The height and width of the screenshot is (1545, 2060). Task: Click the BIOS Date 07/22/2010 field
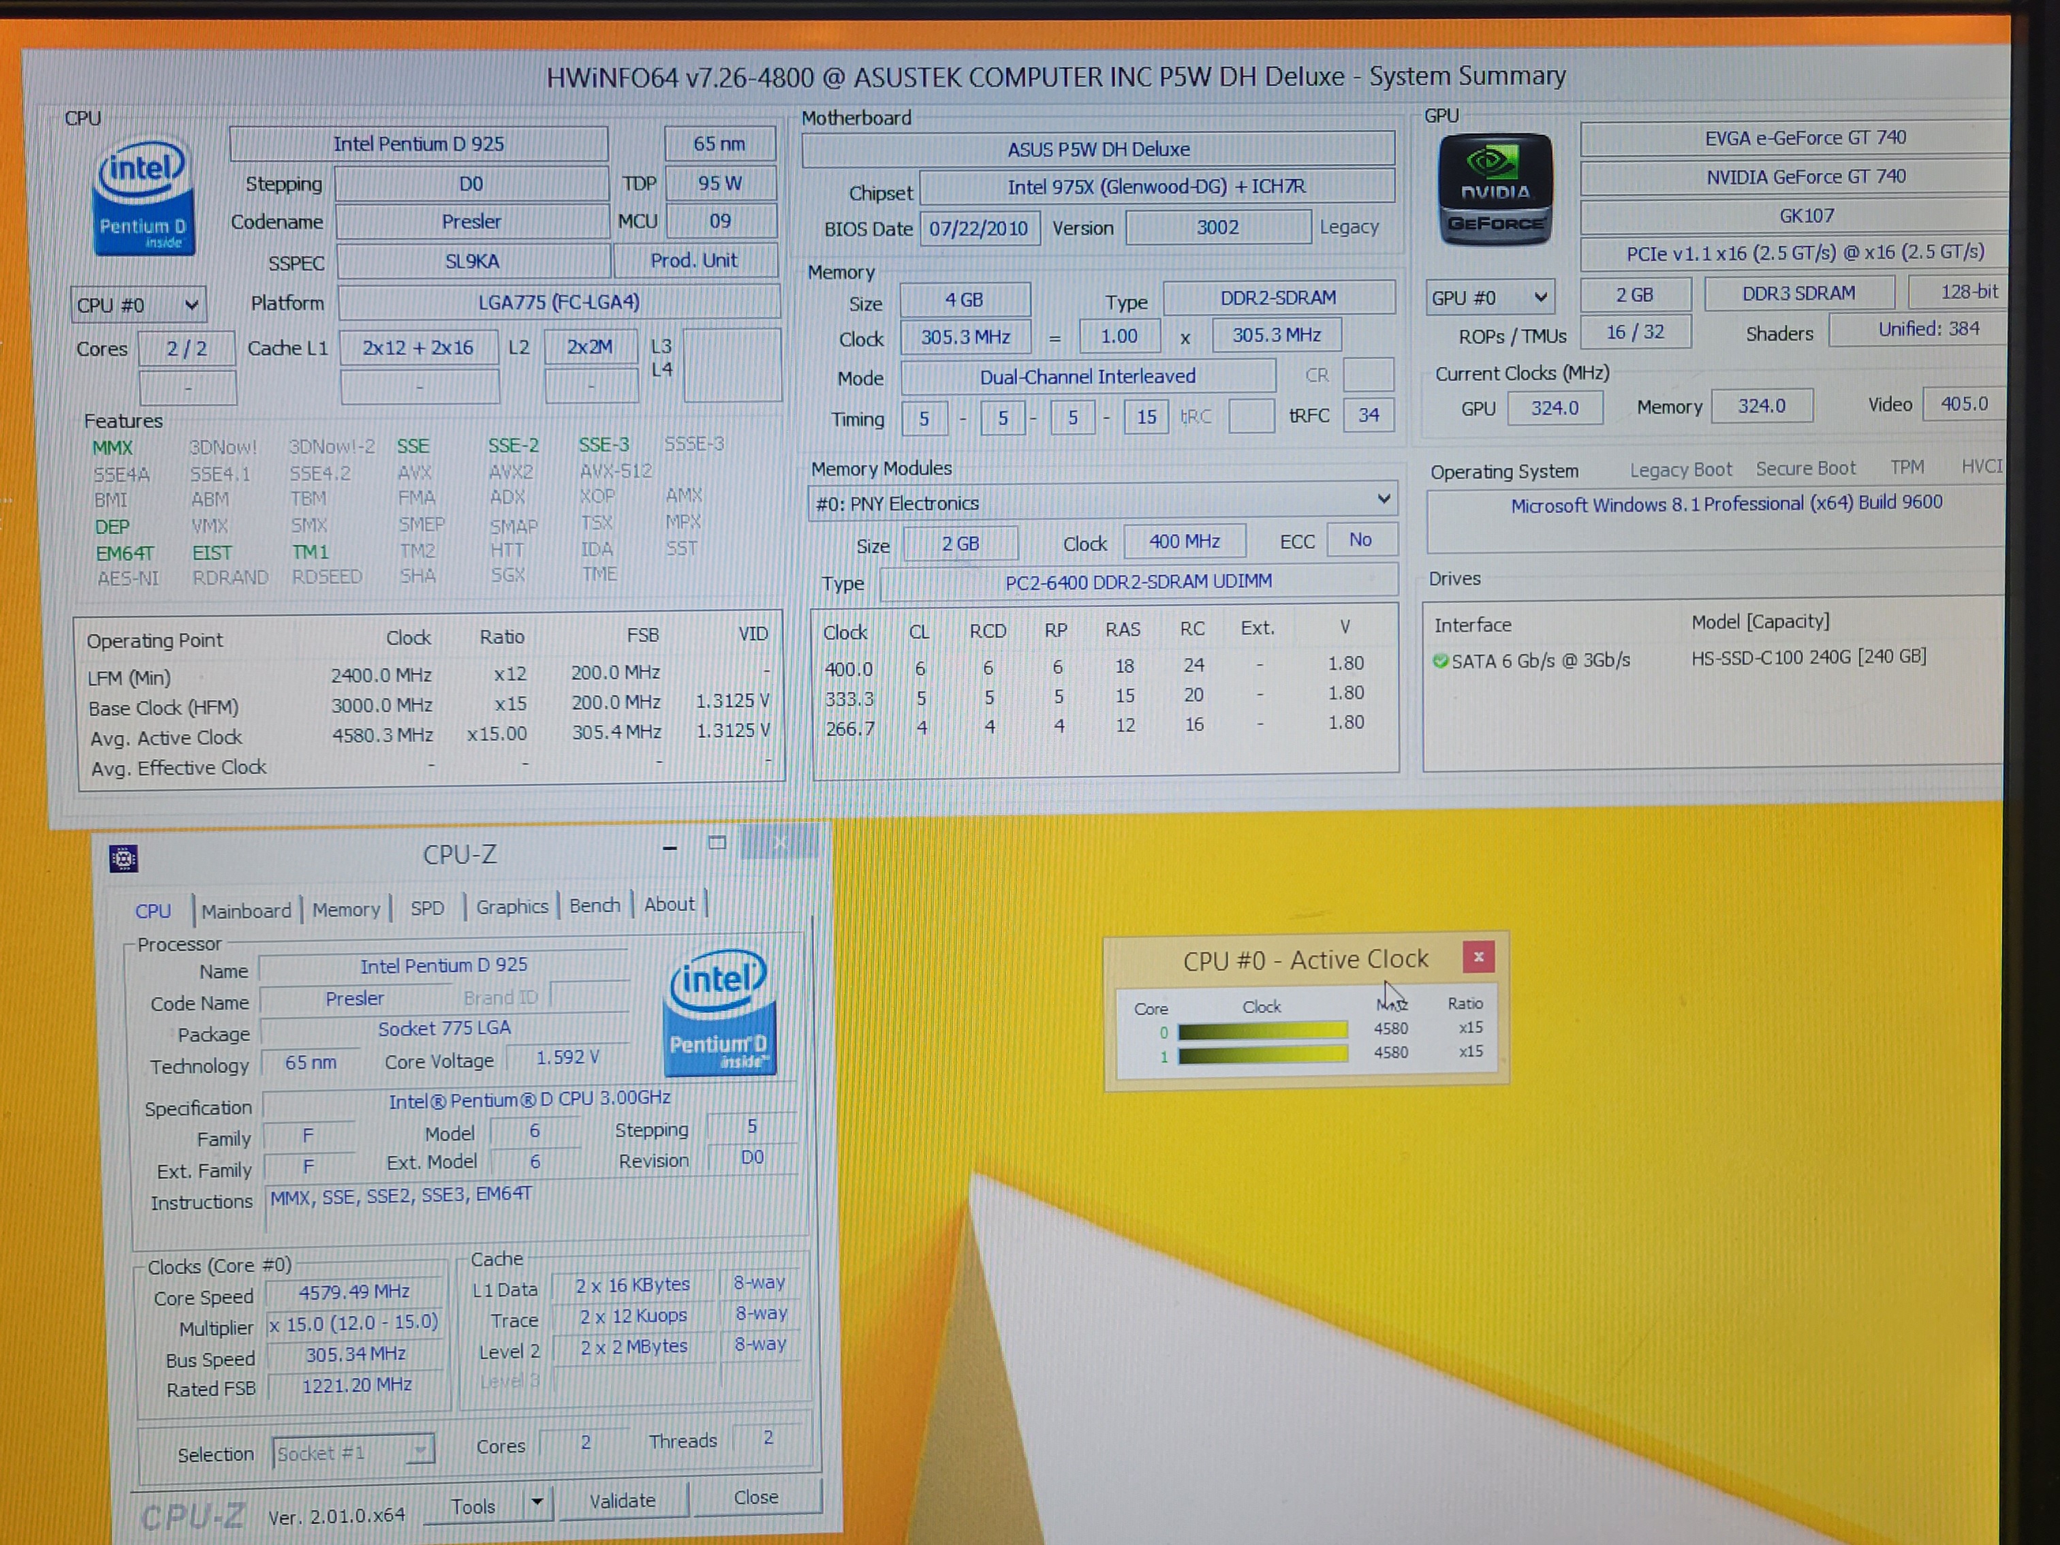click(979, 228)
